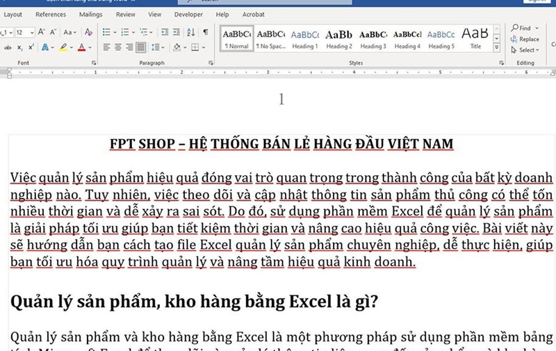Click the left indent marker on ruler
Image resolution: width=556 pixels, height=351 pixels.
[x=9, y=73]
